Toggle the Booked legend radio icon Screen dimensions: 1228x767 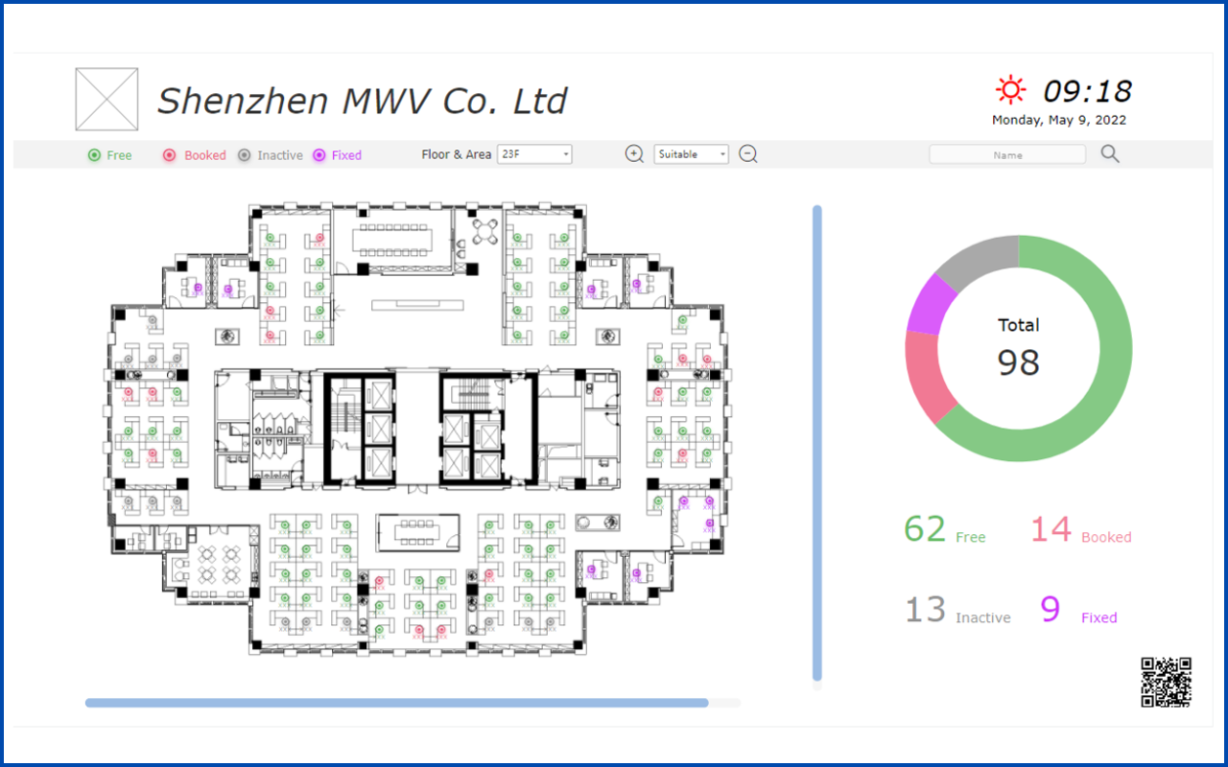pyautogui.click(x=169, y=155)
